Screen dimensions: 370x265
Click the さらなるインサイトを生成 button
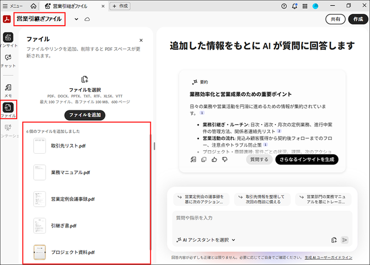pyautogui.click(x=306, y=160)
